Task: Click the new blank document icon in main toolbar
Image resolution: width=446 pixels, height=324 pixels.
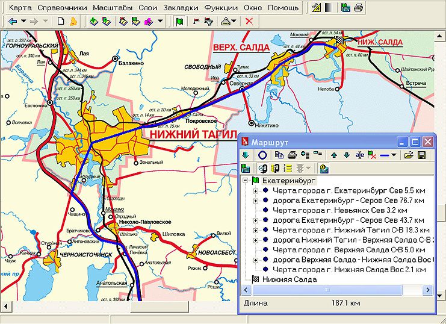Action: point(61,21)
